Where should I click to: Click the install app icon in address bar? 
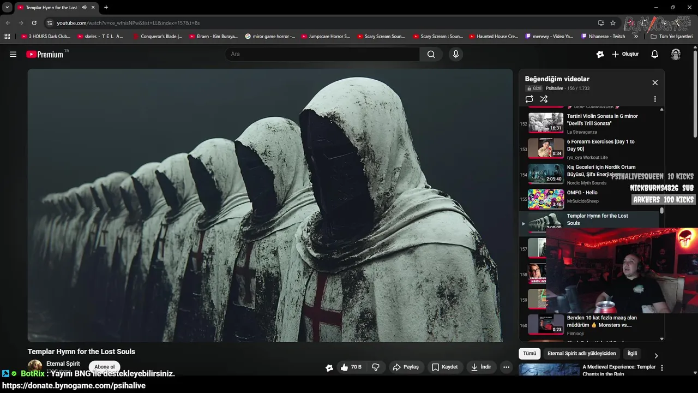point(601,23)
